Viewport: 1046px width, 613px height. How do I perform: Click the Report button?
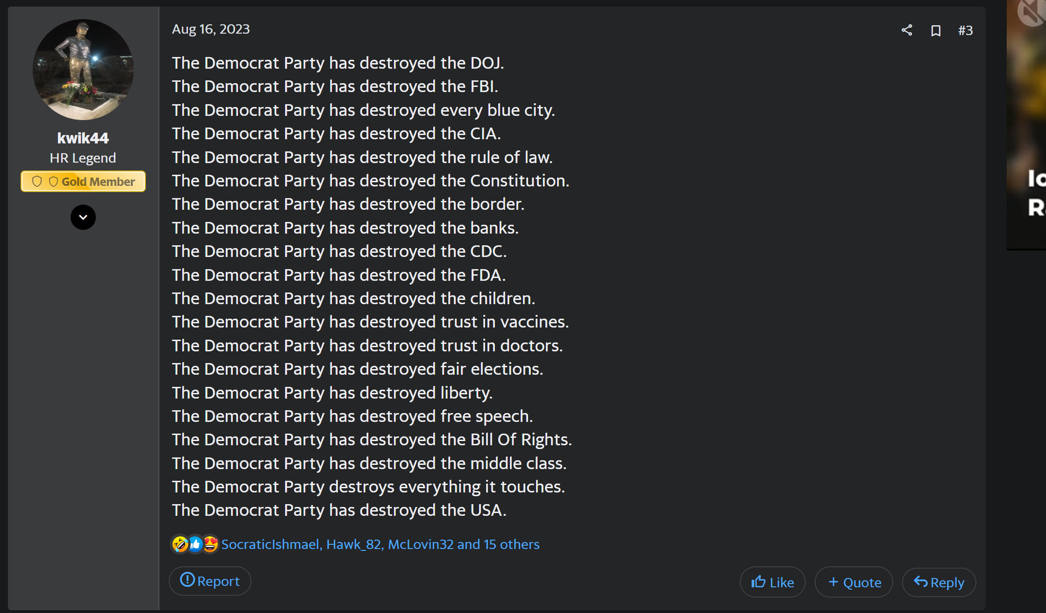click(210, 581)
